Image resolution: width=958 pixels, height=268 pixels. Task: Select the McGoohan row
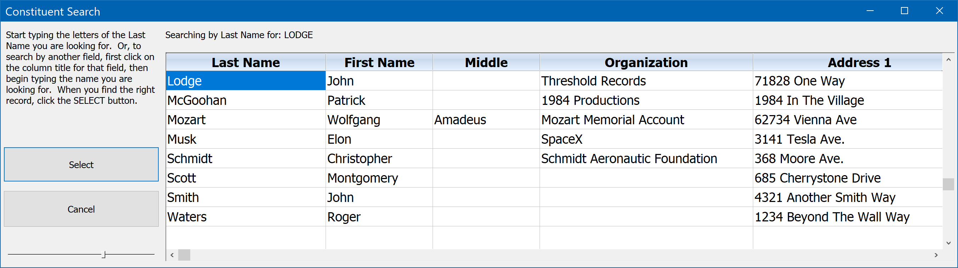point(554,100)
